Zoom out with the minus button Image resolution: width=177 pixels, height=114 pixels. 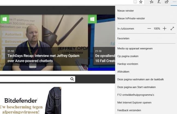coord(149,29)
